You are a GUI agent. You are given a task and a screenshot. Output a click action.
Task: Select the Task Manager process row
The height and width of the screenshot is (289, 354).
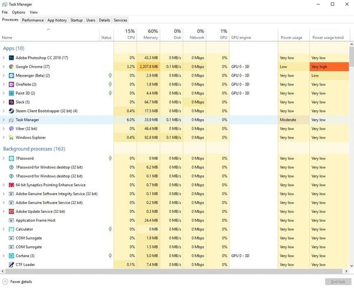pyautogui.click(x=175, y=120)
